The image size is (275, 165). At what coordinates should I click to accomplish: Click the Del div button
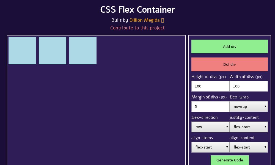pos(230,64)
